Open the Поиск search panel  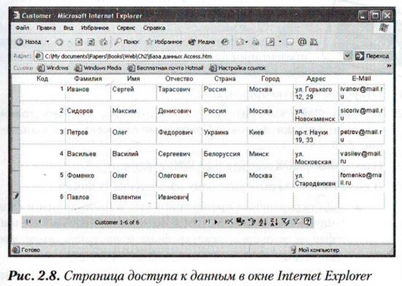pyautogui.click(x=126, y=42)
